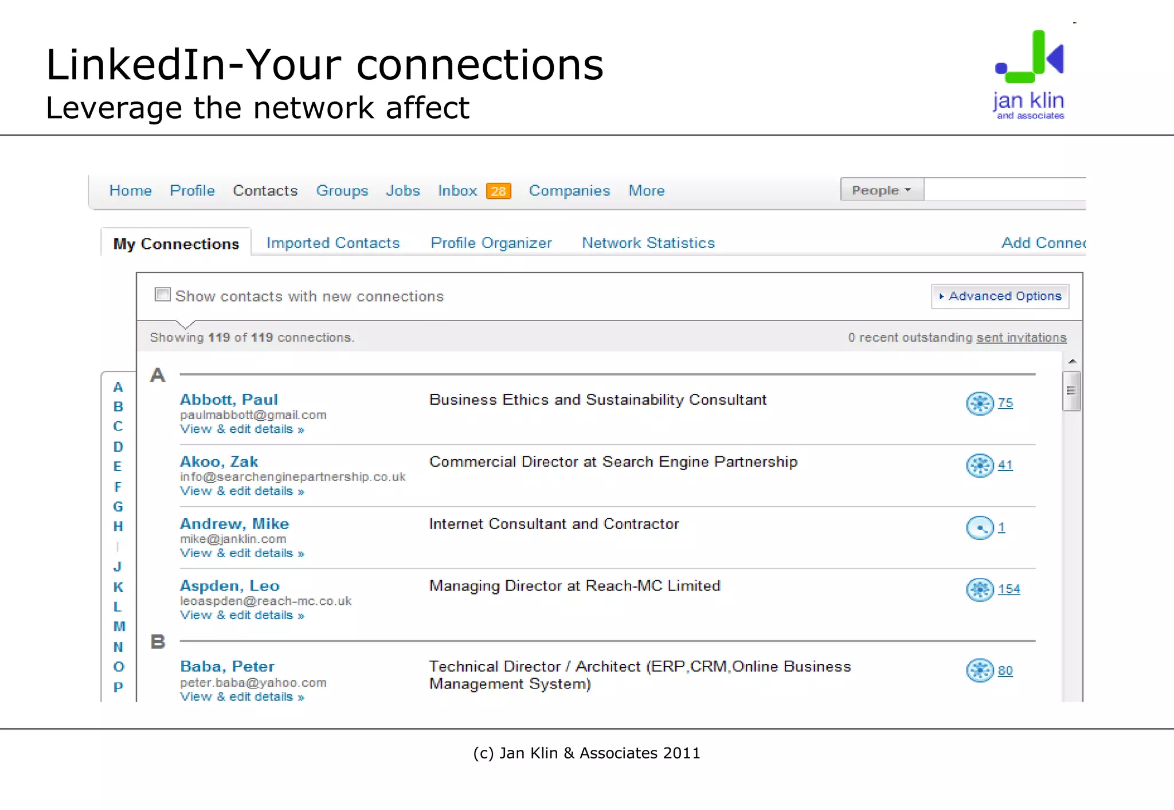Image resolution: width=1174 pixels, height=810 pixels.
Task: Jump to letter E in alphabet index
Action: tap(118, 467)
